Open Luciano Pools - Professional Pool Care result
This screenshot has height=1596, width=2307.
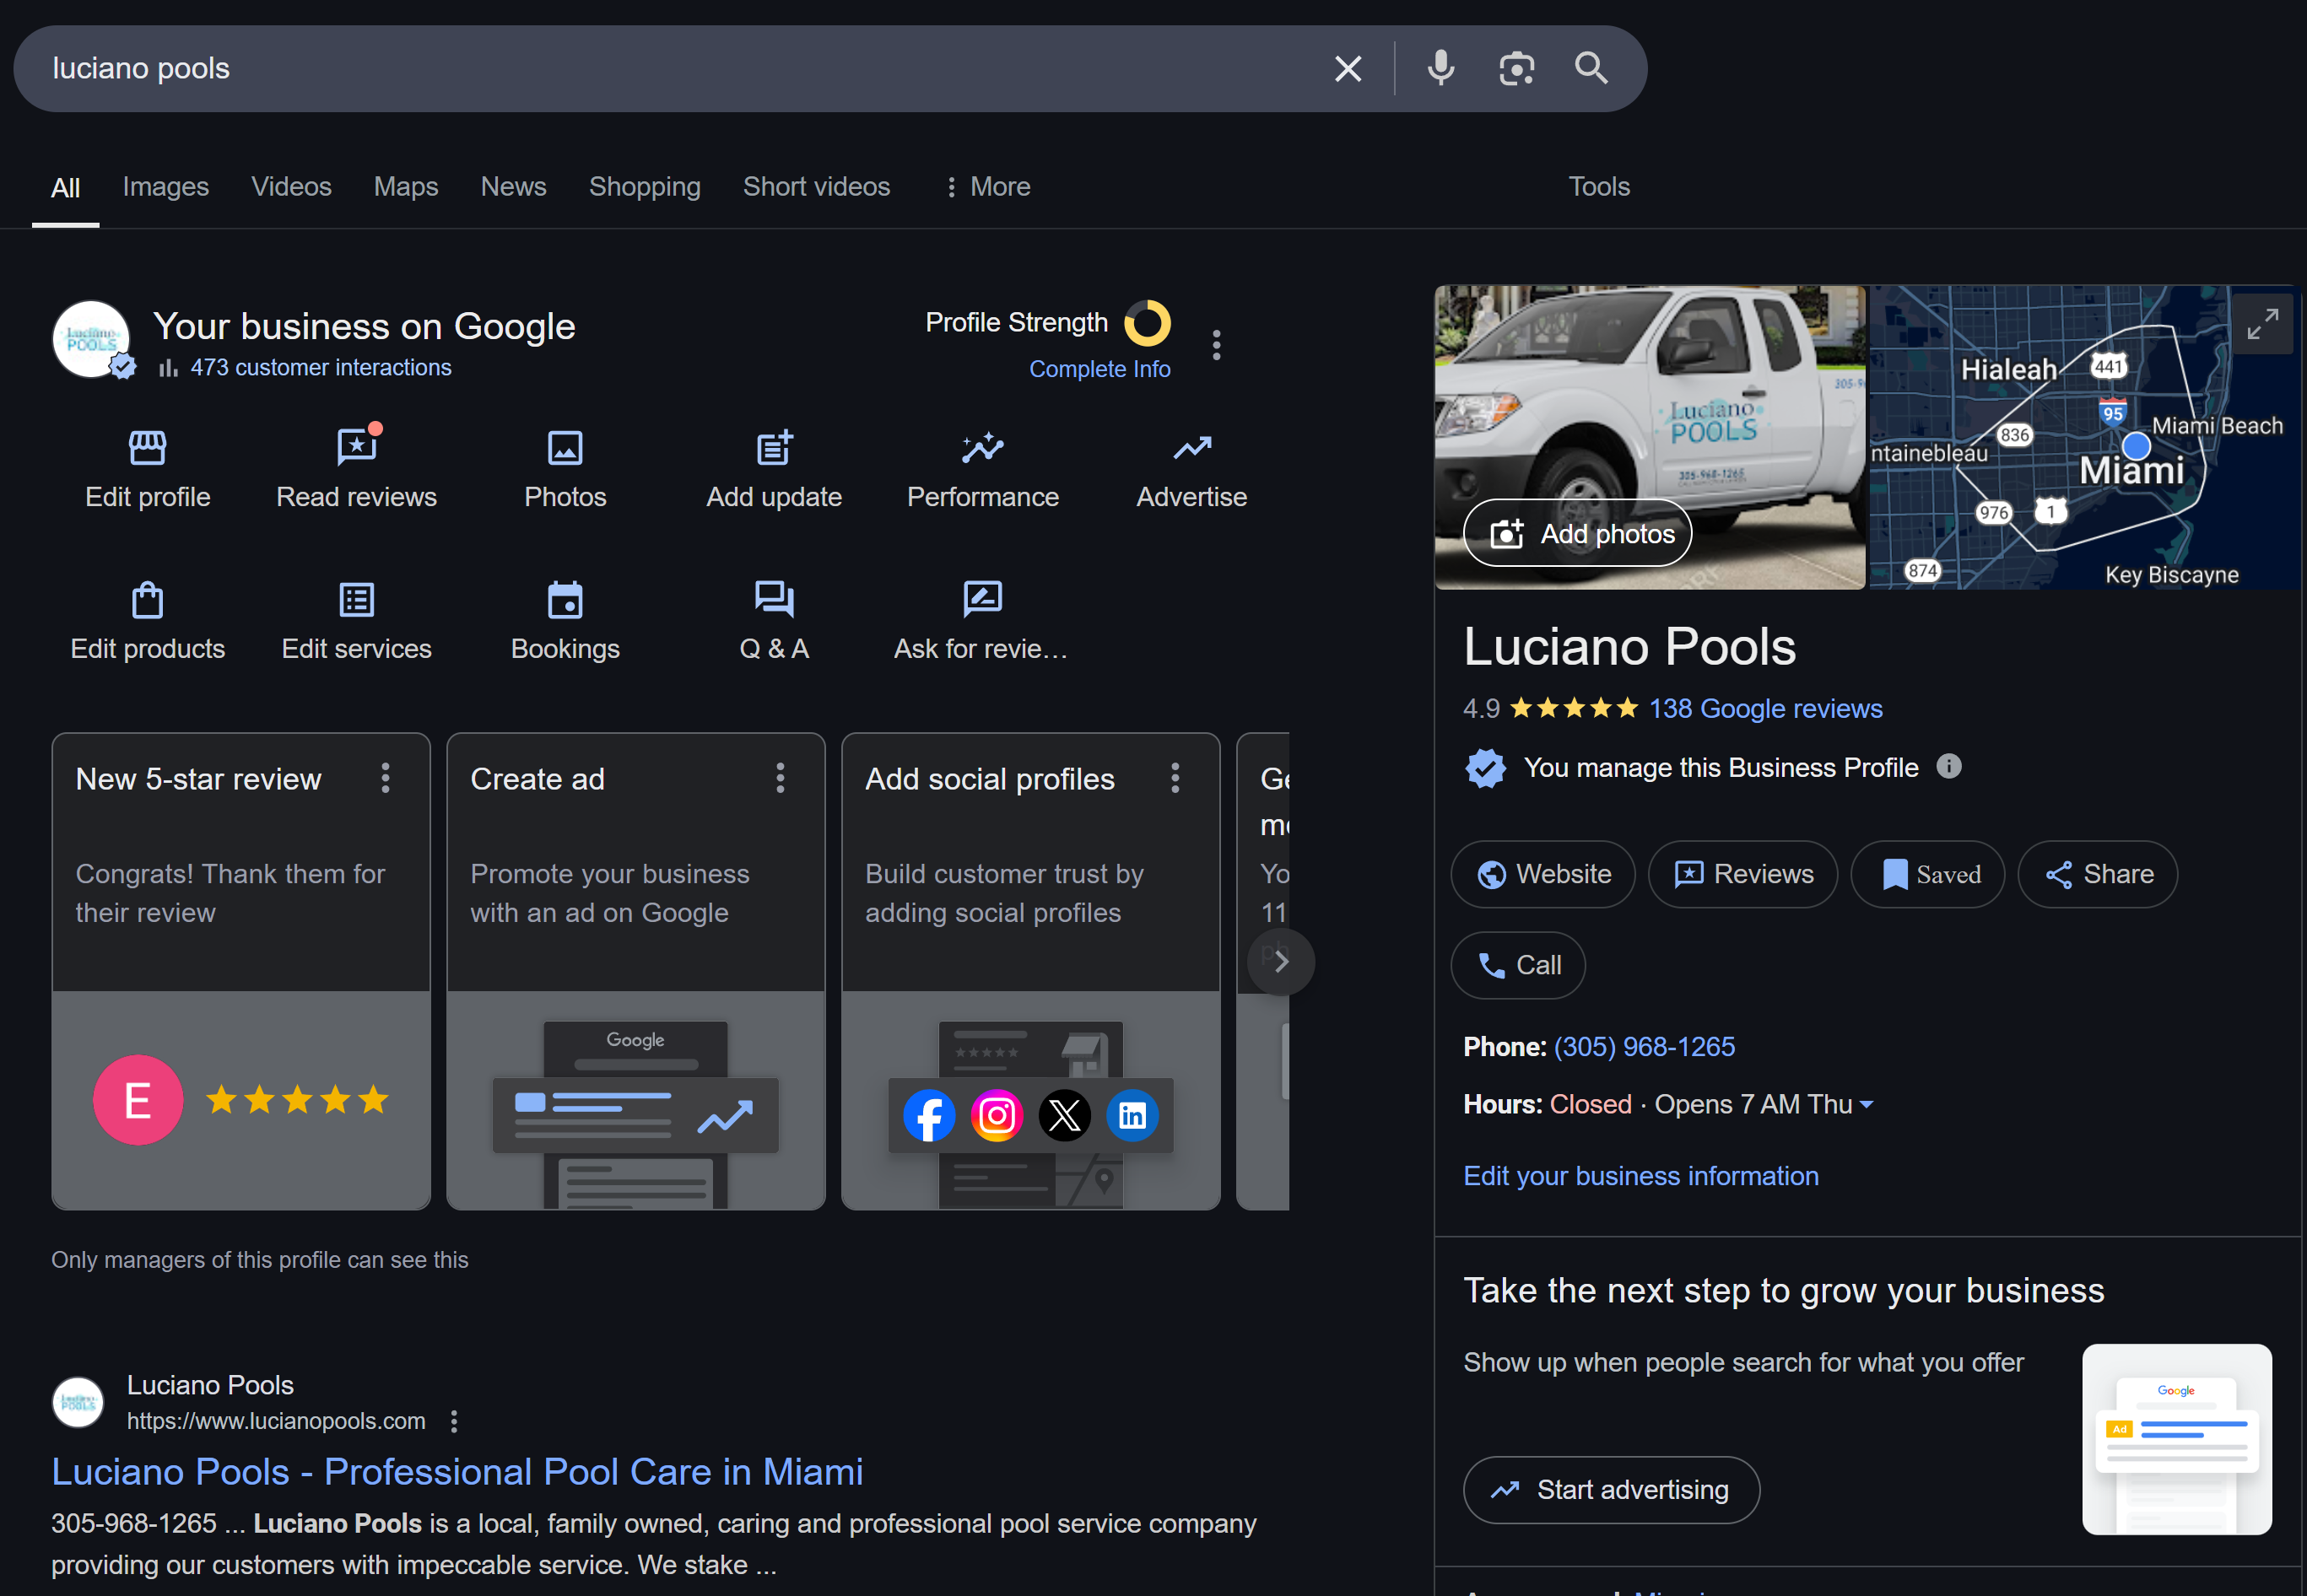[x=457, y=1472]
